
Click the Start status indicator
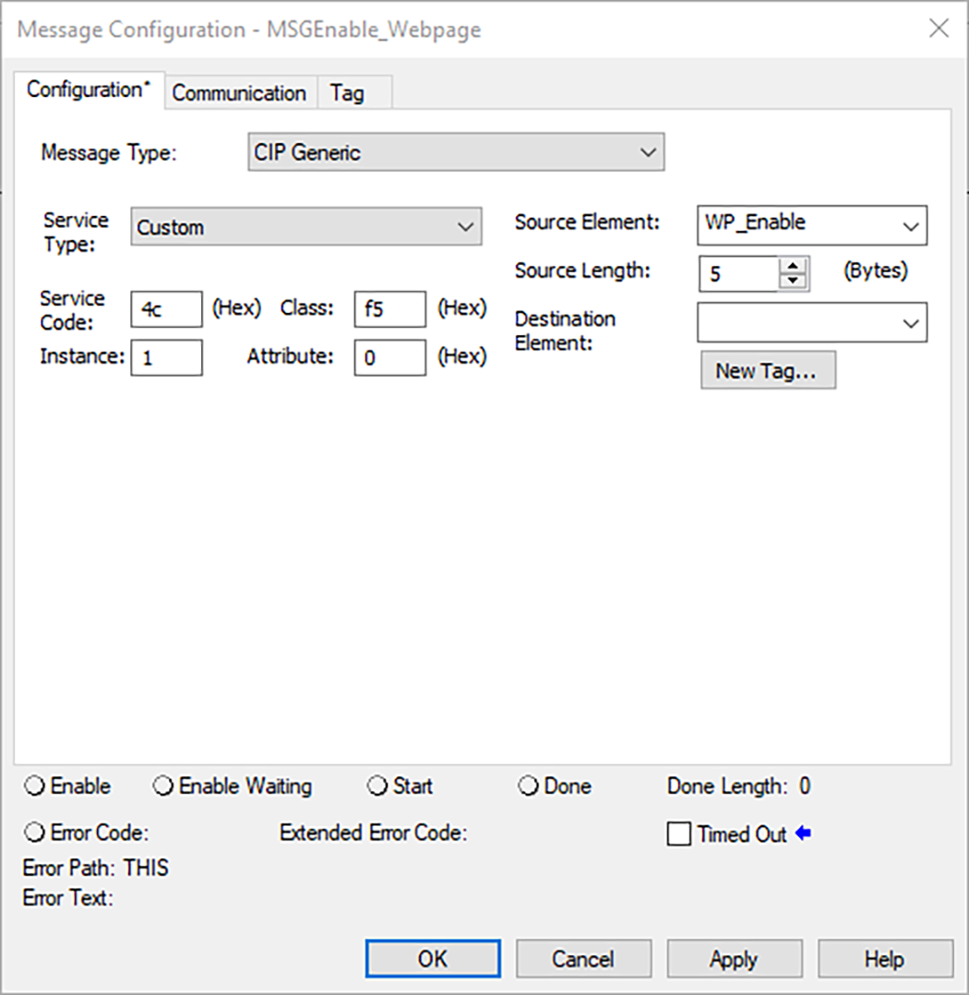click(x=377, y=786)
